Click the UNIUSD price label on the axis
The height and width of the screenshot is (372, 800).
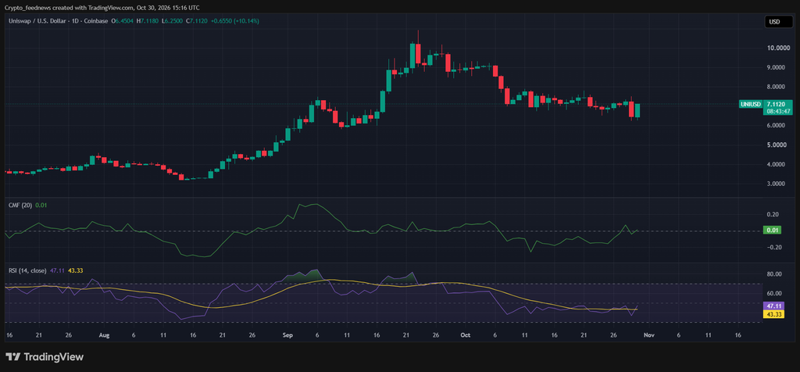tap(750, 104)
